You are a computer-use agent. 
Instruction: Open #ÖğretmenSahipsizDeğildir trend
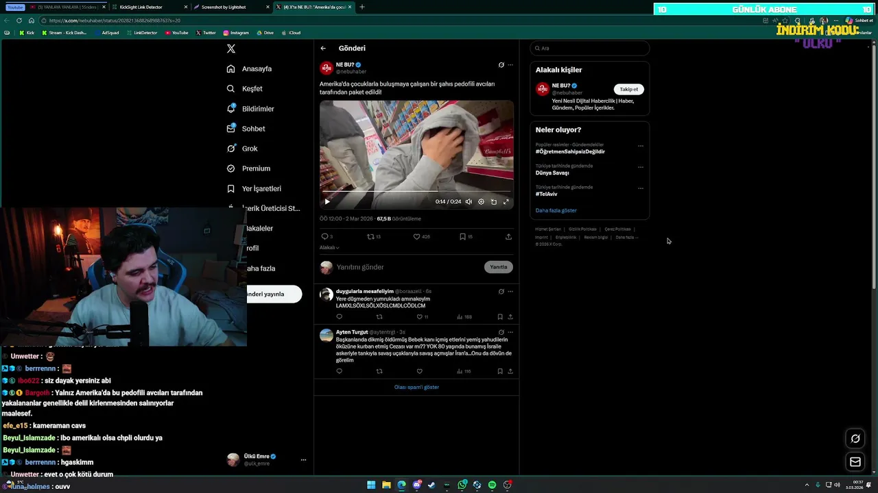570,151
